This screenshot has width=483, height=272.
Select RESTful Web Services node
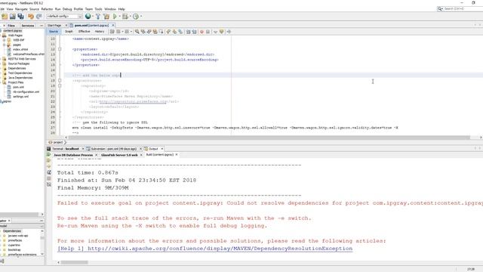click(x=22, y=59)
